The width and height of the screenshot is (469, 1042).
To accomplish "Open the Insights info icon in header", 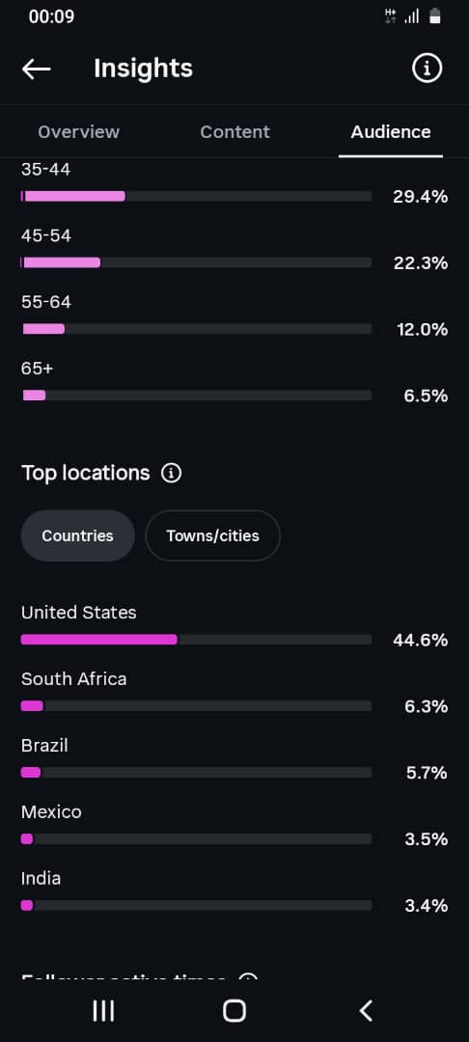I will click(427, 68).
